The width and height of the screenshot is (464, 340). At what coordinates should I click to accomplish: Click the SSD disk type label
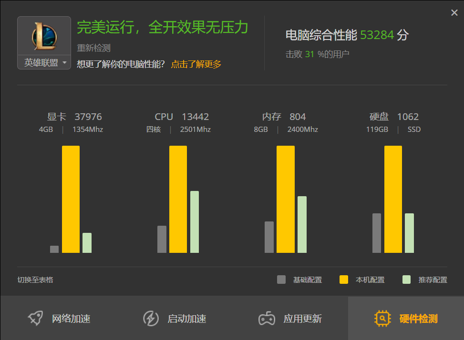414,130
